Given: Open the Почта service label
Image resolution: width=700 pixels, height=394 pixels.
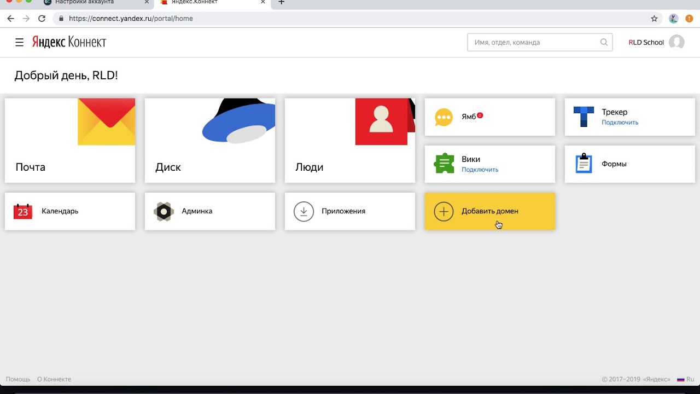Looking at the screenshot, I should pyautogui.click(x=31, y=167).
